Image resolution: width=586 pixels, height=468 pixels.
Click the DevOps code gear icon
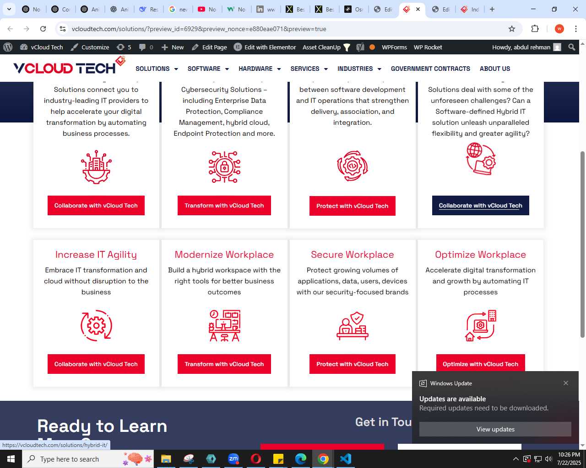(353, 166)
